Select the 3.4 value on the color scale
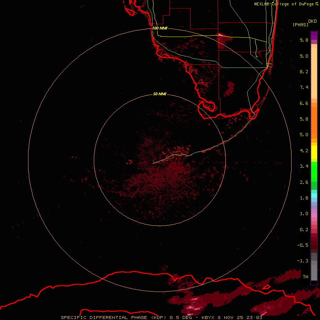 click(304, 166)
